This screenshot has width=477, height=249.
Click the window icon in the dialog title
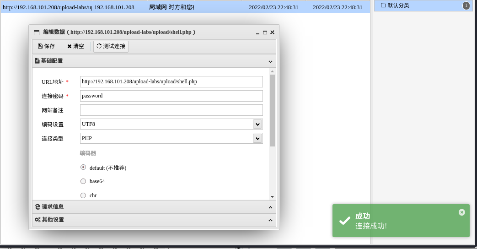37,32
